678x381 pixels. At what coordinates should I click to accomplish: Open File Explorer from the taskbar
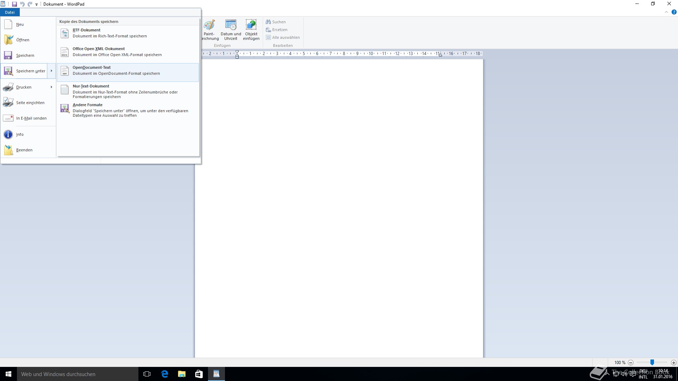pyautogui.click(x=182, y=374)
